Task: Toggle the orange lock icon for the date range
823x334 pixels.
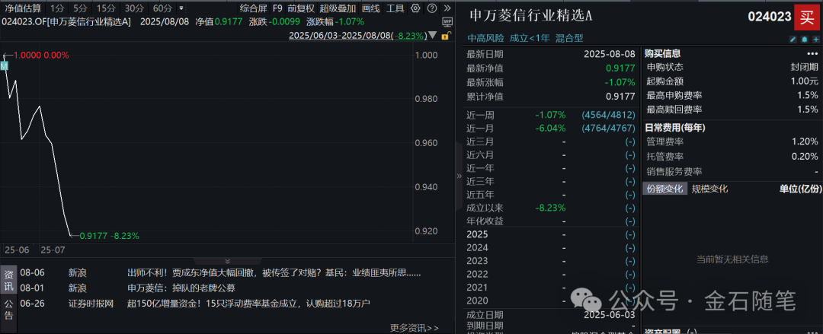Action: click(x=446, y=37)
